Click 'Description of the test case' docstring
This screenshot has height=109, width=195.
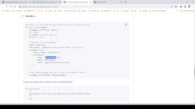tap(60, 94)
